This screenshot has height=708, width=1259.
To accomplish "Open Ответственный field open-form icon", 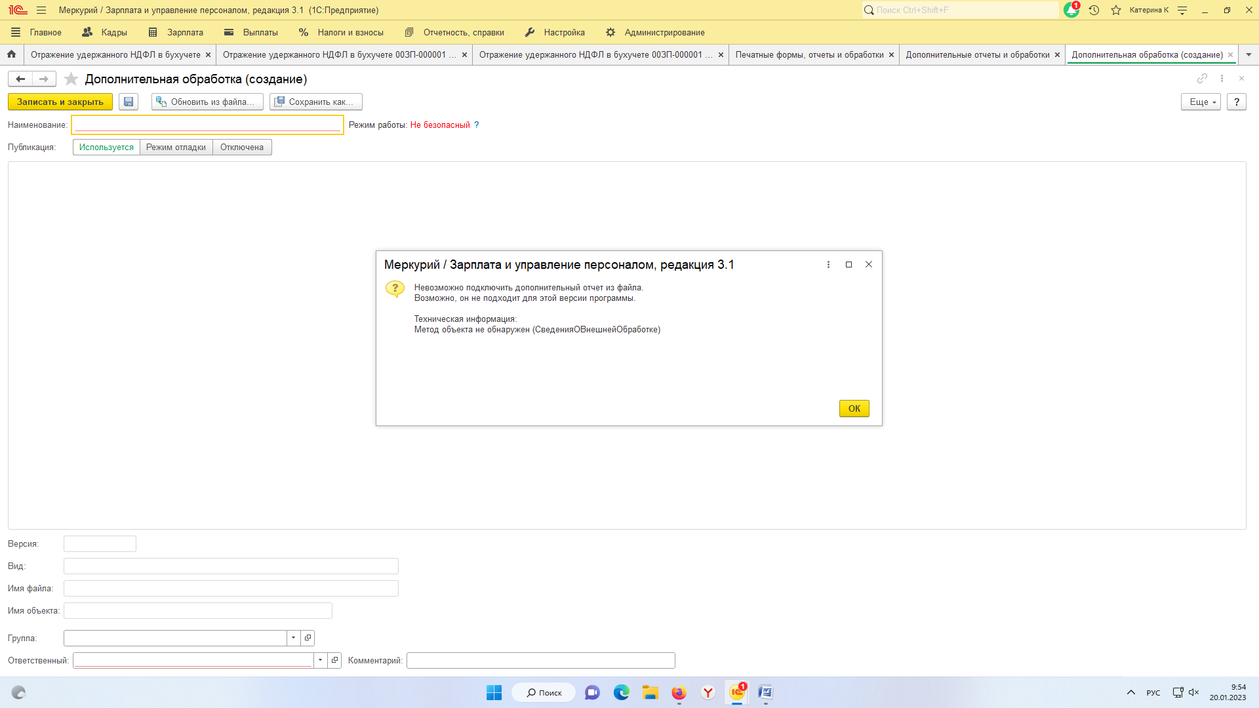I will coord(334,660).
